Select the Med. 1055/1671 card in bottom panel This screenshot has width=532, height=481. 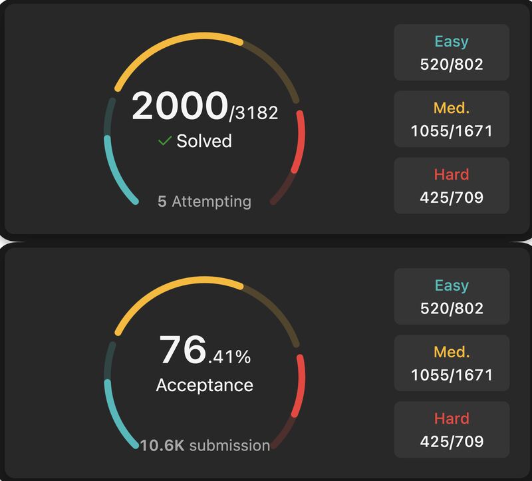(x=452, y=363)
